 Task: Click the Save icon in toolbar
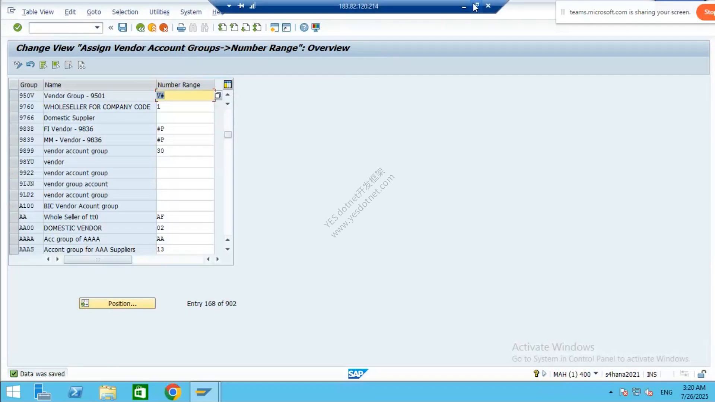123,28
